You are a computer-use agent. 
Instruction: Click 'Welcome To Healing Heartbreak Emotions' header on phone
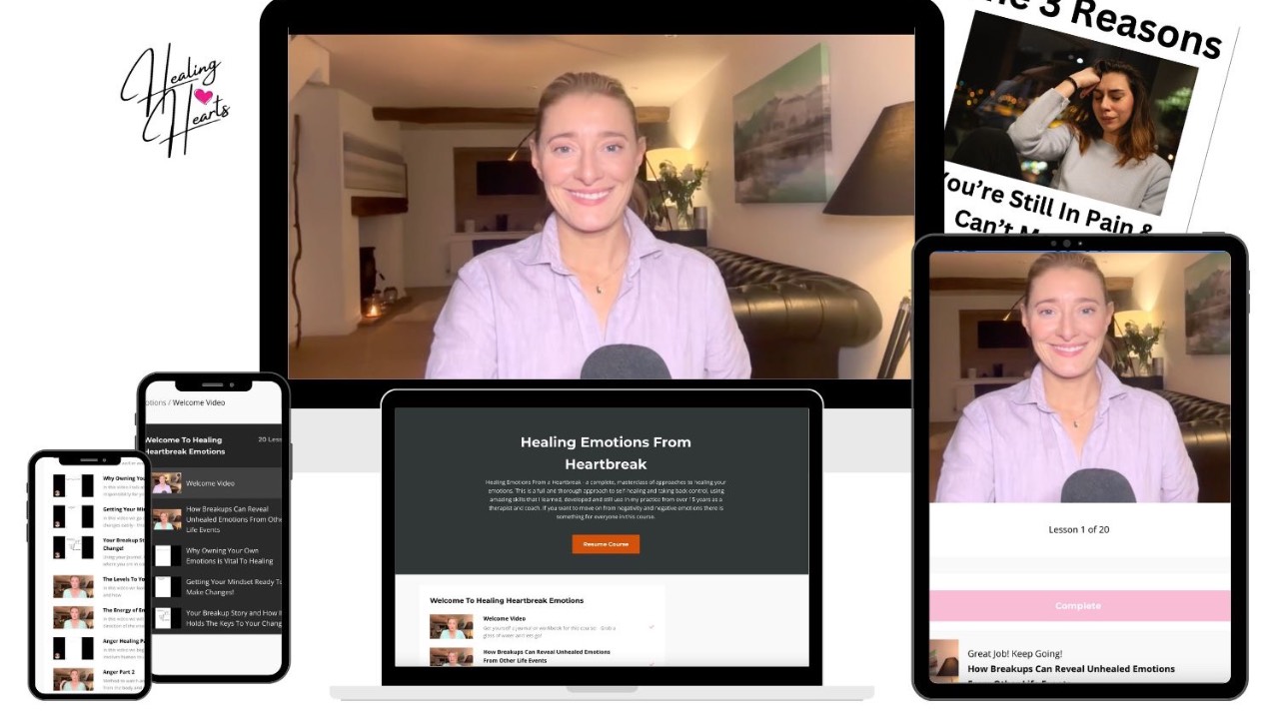click(x=184, y=445)
